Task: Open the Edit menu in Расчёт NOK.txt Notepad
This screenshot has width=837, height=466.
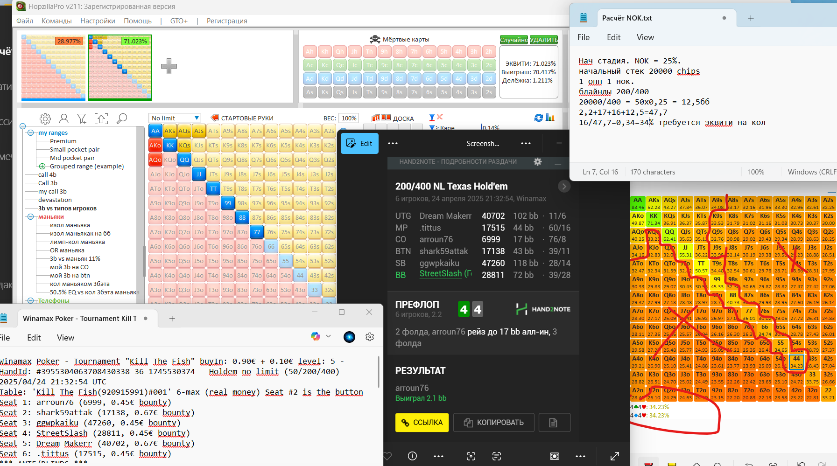Action: coord(613,37)
